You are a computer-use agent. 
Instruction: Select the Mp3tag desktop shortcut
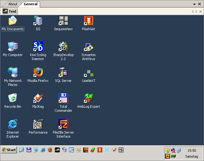(x=38, y=101)
